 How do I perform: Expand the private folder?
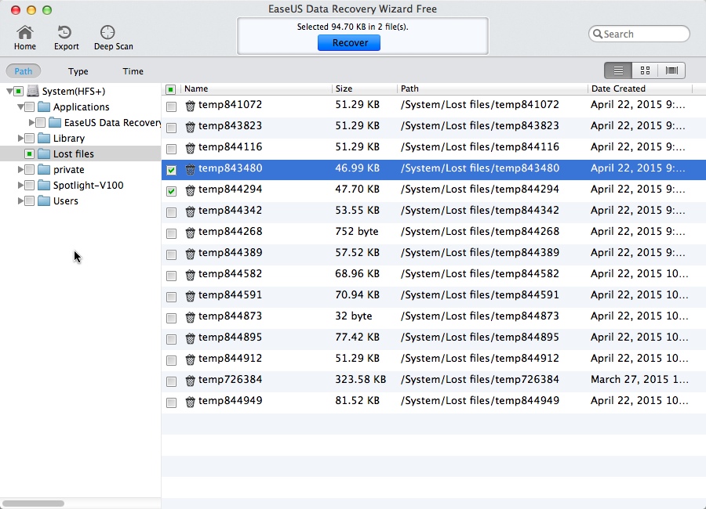tap(20, 169)
